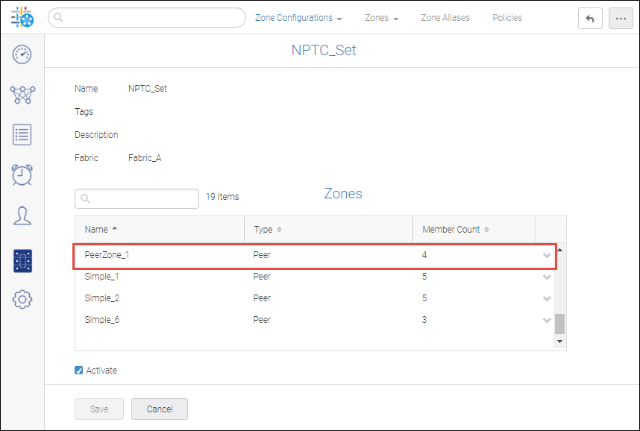
Task: Open the more options ellipsis button
Action: [x=621, y=19]
